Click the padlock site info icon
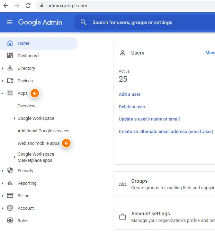This screenshot has width=215, height=232. (42, 6)
